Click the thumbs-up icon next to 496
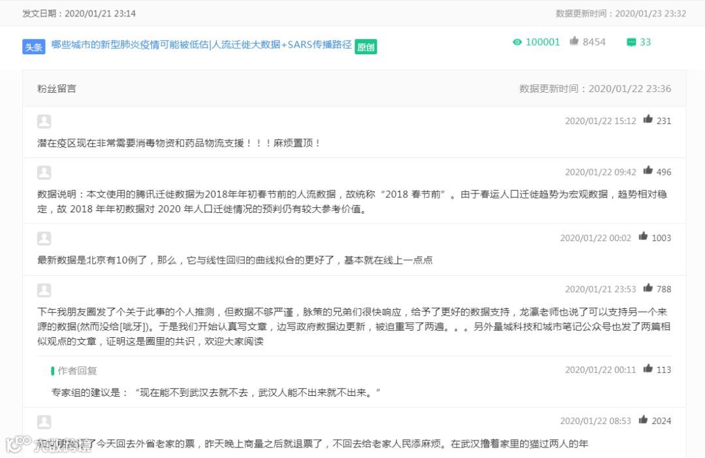 (x=648, y=171)
